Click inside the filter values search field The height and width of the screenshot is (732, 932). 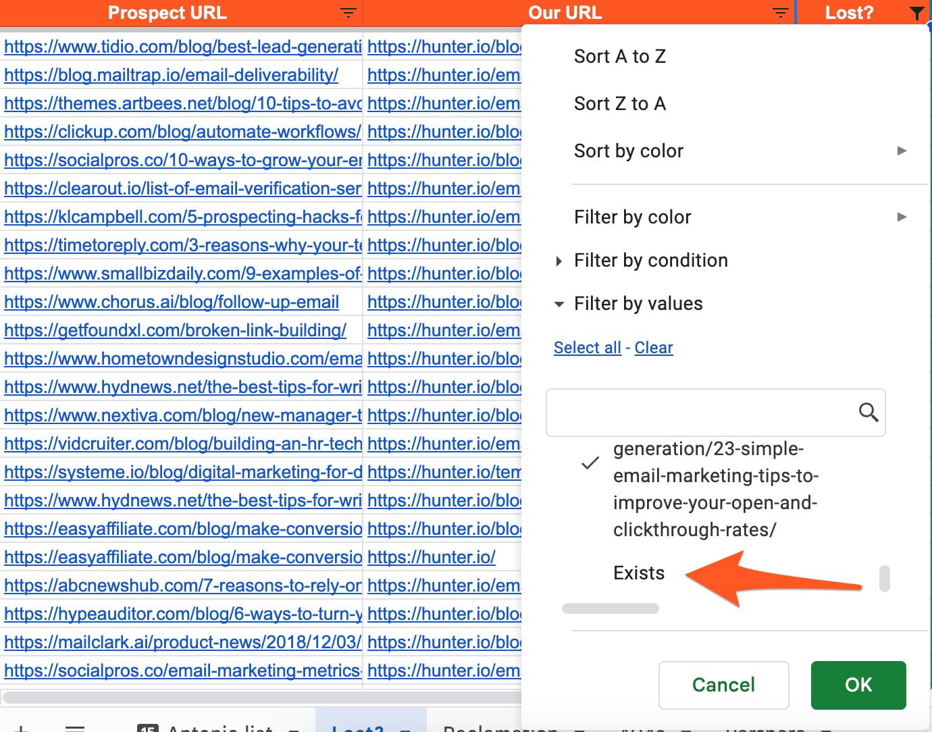tap(699, 412)
